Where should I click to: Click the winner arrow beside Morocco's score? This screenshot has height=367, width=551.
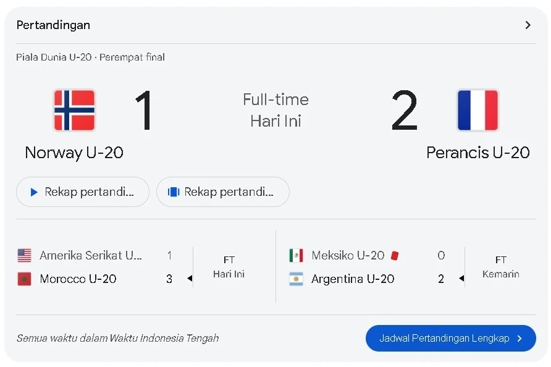point(190,279)
